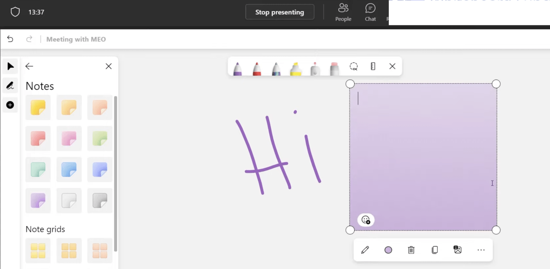The height and width of the screenshot is (269, 550).
Task: Open more options for the note
Action: click(481, 250)
